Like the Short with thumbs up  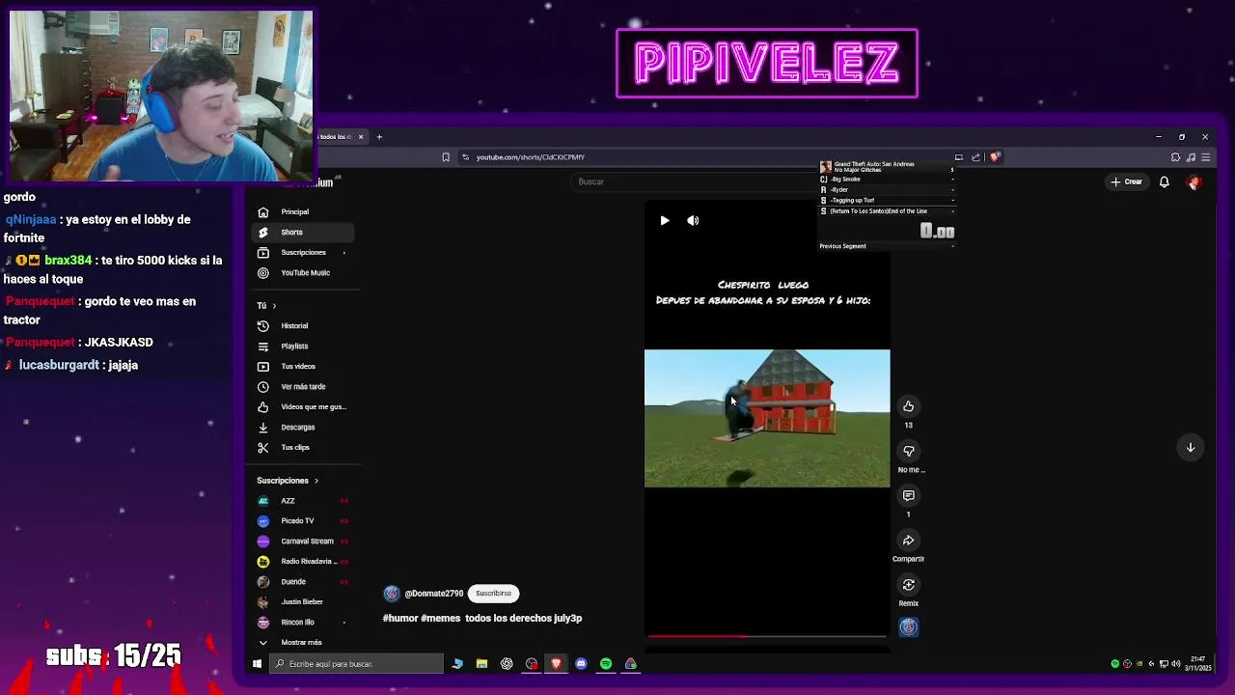tap(908, 406)
